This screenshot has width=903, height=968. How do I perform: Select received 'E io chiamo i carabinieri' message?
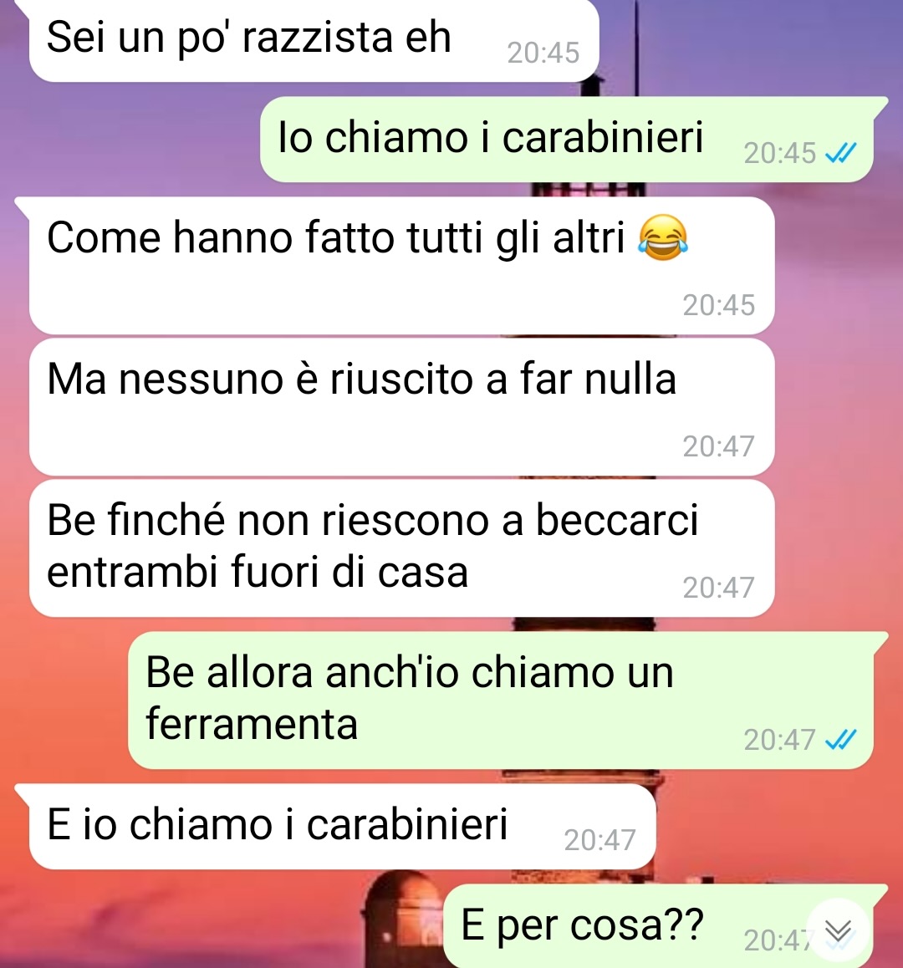click(x=341, y=827)
